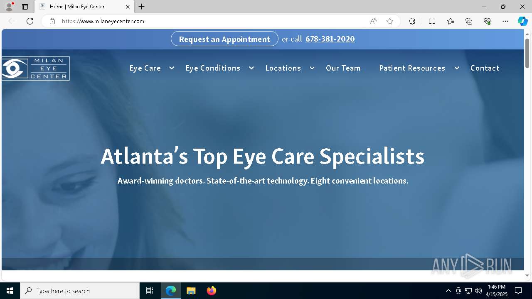Screen dimensions: 532x299
Task: Open the Eye Conditions menu item
Action: click(x=213, y=68)
